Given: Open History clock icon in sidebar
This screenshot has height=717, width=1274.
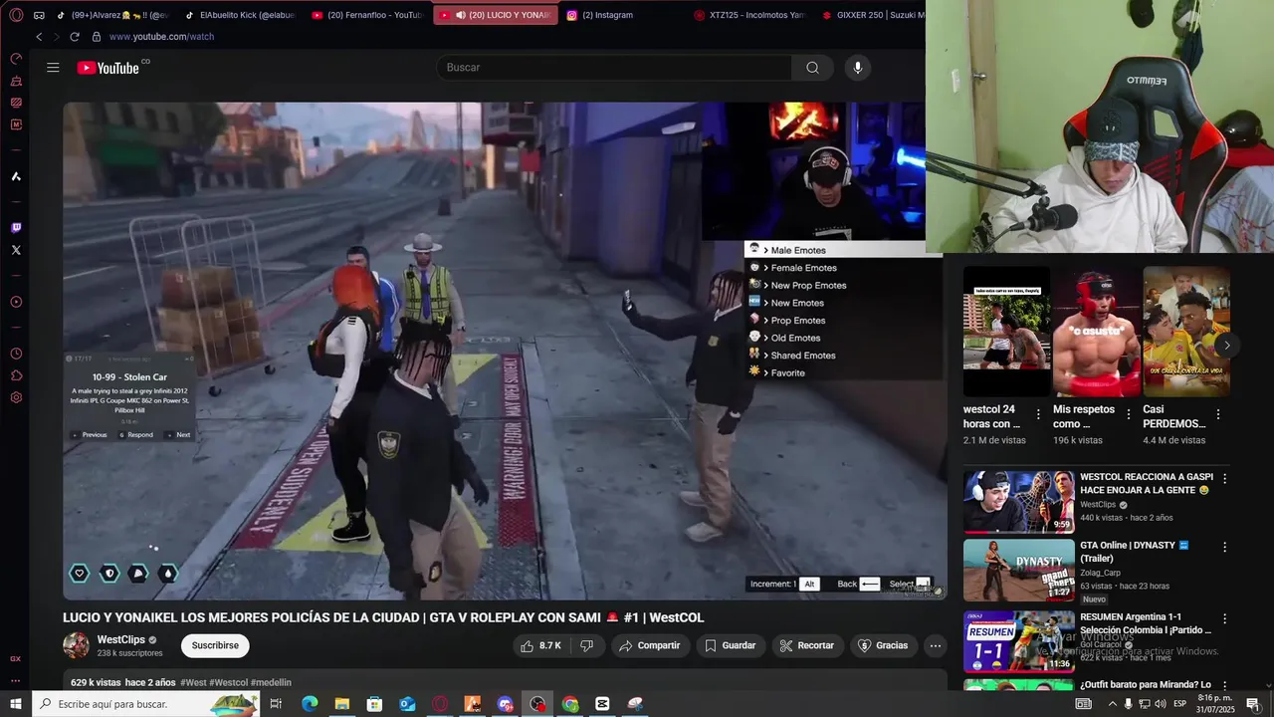Looking at the screenshot, I should pos(16,354).
